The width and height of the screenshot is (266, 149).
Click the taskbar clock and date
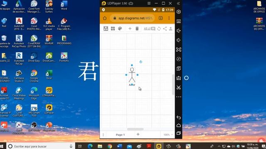tap(253, 146)
